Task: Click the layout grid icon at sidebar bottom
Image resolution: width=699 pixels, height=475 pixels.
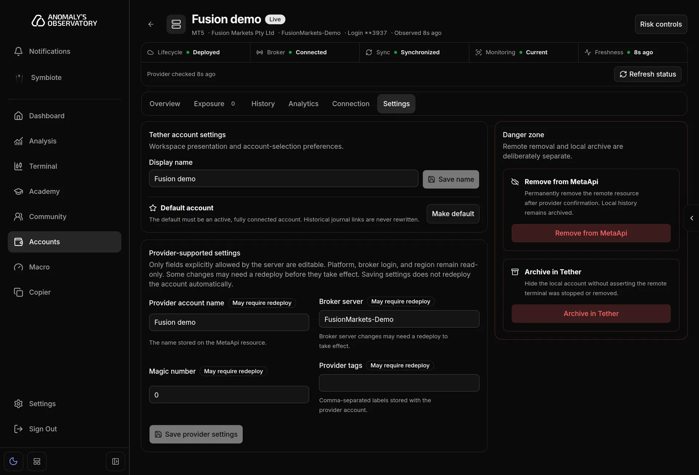Action: [x=37, y=461]
